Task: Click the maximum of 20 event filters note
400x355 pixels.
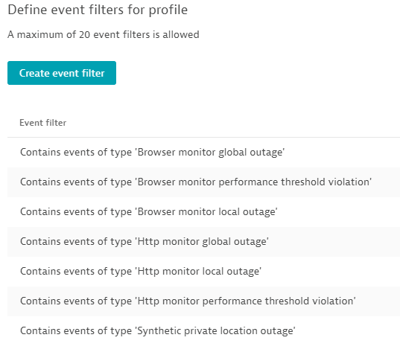Action: click(104, 34)
